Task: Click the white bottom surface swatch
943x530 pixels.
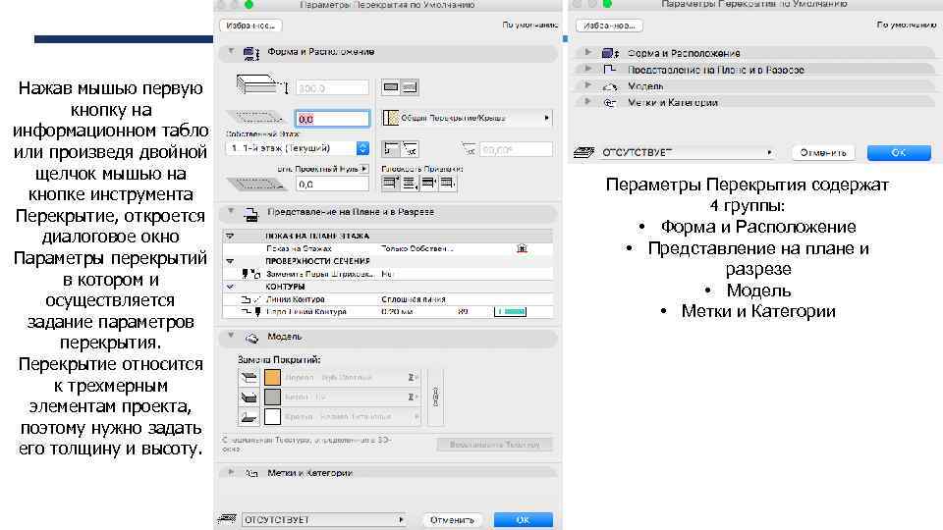Action: (x=272, y=416)
